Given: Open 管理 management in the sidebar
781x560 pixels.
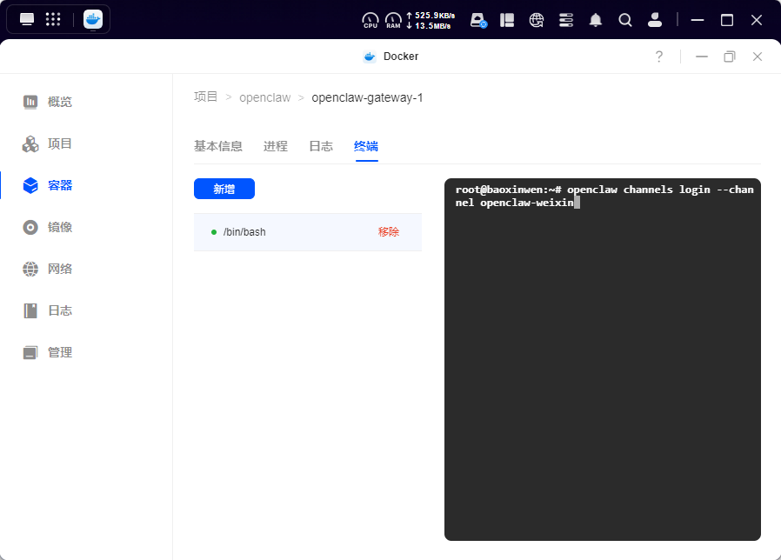Looking at the screenshot, I should (56, 352).
